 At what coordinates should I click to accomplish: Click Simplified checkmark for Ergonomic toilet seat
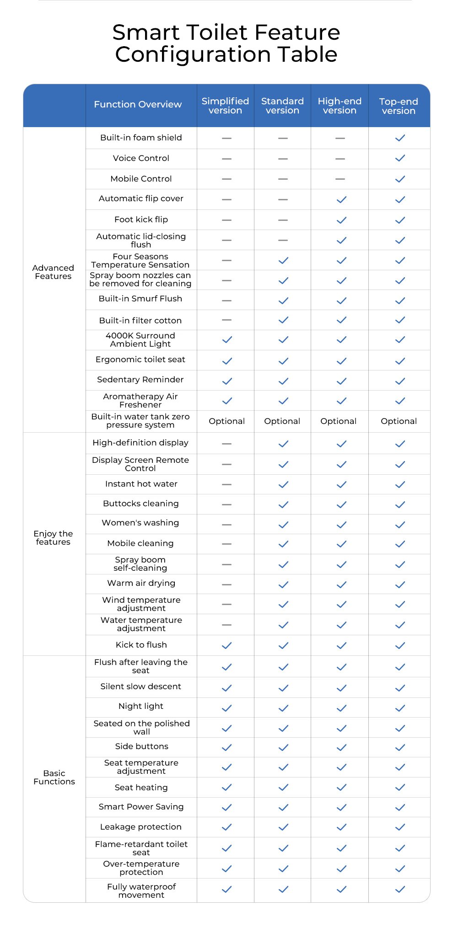pyautogui.click(x=227, y=361)
